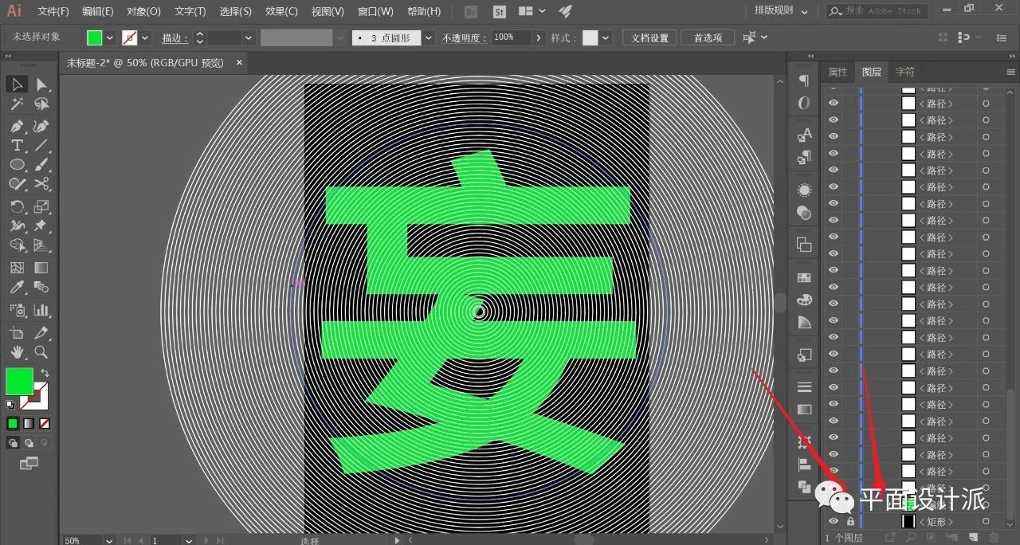Open the 窗口(W) menu
Viewport: 1020px width, 545px height.
[375, 11]
